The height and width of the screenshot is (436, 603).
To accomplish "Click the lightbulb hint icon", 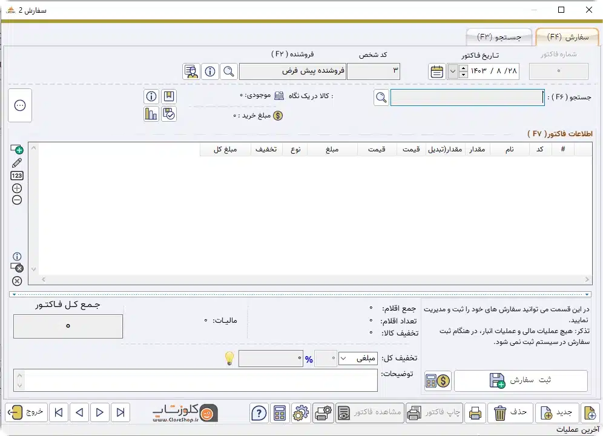I will pos(229,358).
